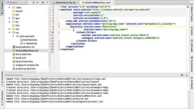Open the 1: Project tool window tab
The image size is (194, 109).
2,8
